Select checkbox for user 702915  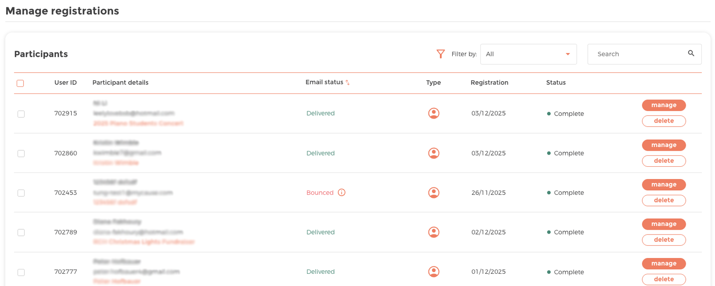tap(21, 114)
